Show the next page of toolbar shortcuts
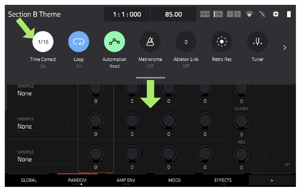 [x=285, y=48]
